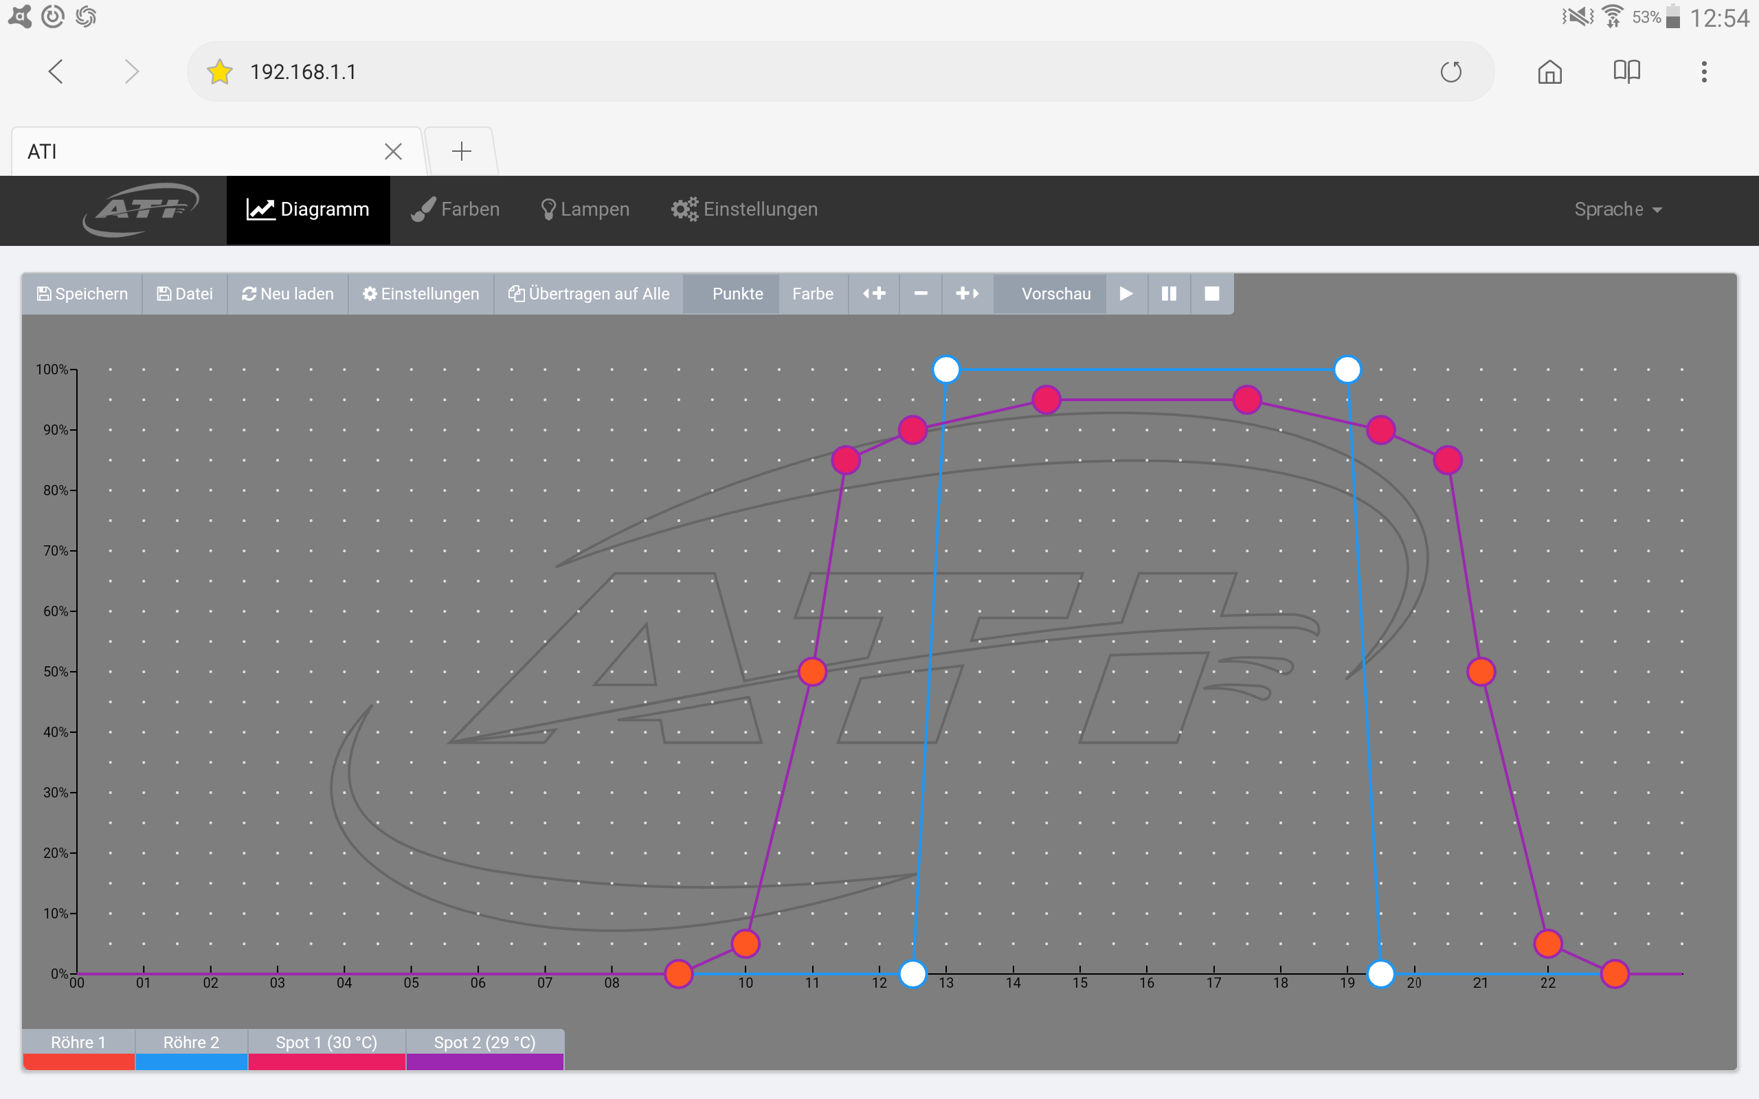
Task: Toggle Farbe edit mode
Action: pyautogui.click(x=813, y=294)
